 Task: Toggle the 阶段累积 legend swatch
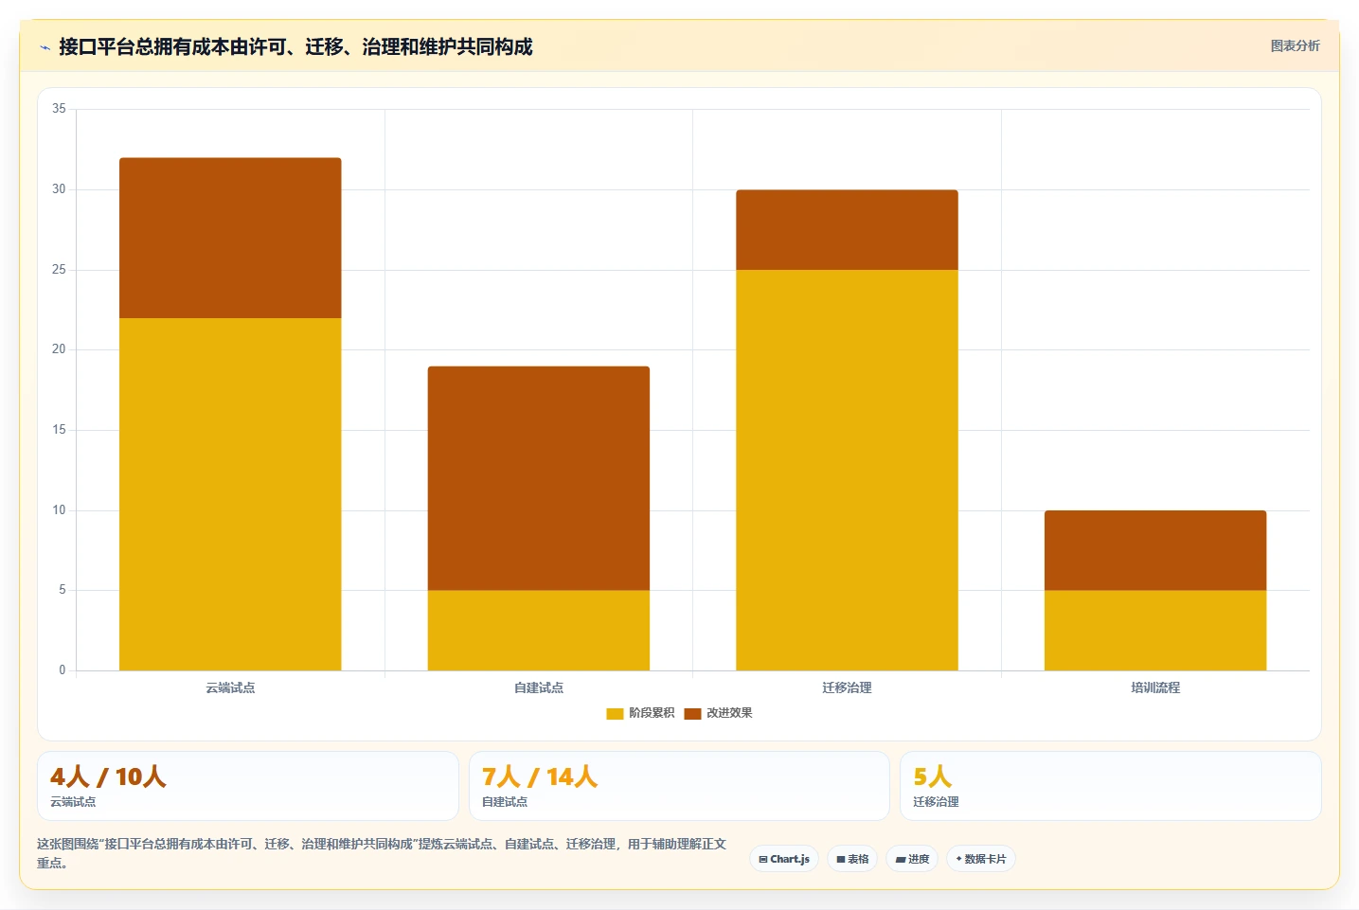point(615,713)
